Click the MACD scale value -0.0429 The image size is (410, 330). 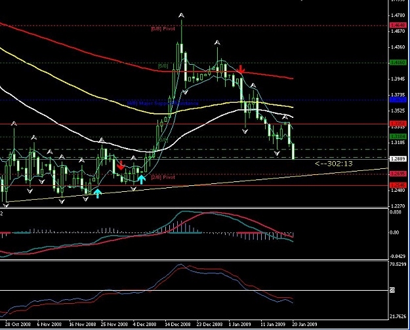[x=398, y=257]
